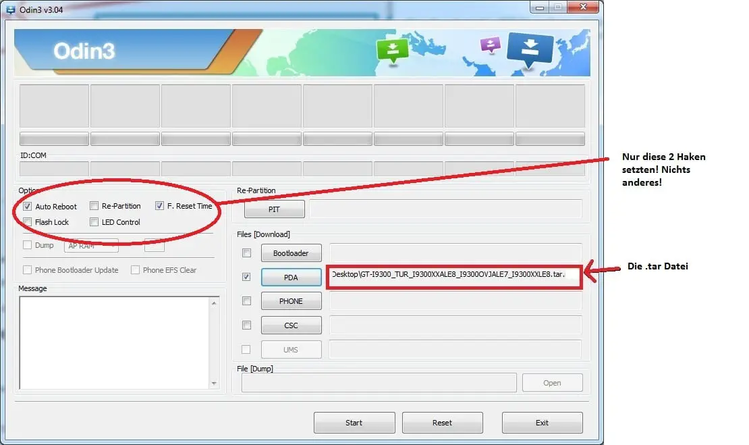Close the Odin3 window
The height and width of the screenshot is (445, 749).
point(583,7)
